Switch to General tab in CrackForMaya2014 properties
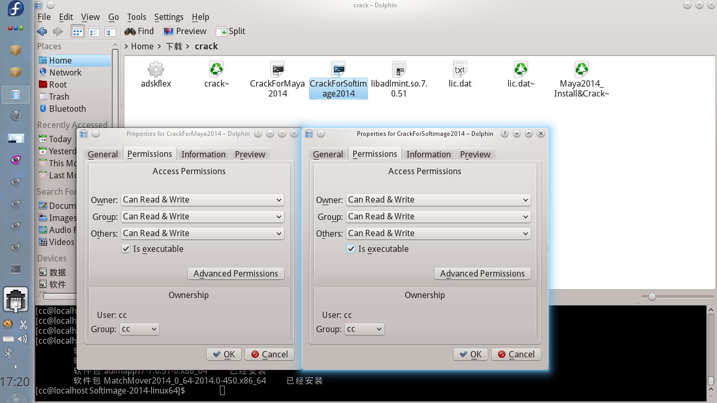 103,154
